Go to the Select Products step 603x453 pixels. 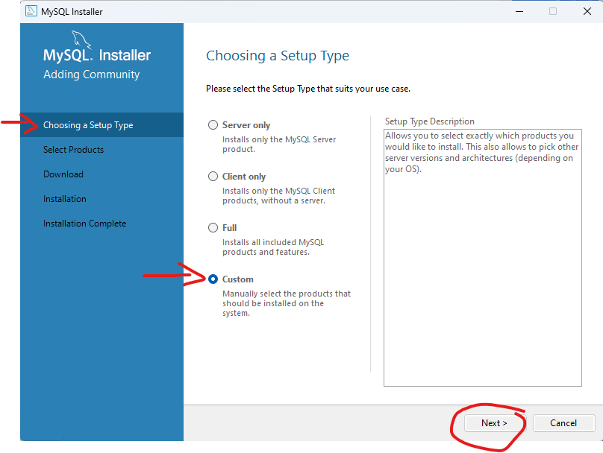[73, 150]
